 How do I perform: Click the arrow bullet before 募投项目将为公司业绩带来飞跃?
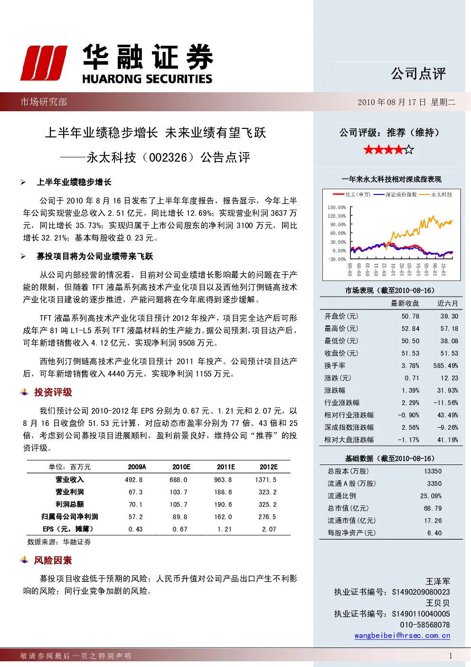(23, 256)
